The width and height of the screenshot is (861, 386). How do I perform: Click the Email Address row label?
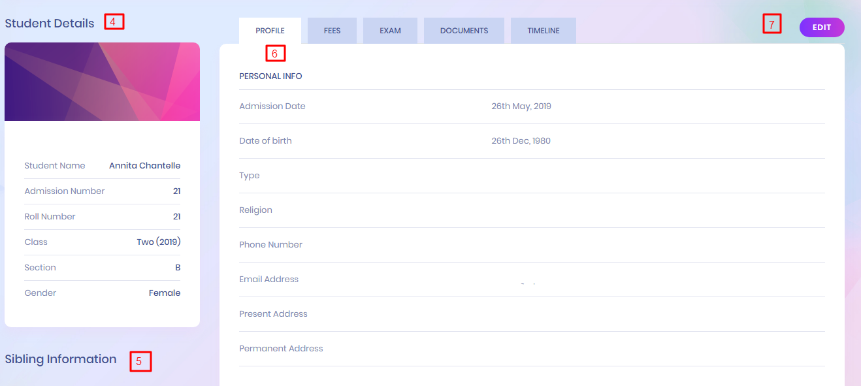(268, 280)
